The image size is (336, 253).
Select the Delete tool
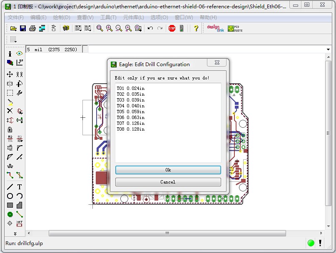[9, 111]
